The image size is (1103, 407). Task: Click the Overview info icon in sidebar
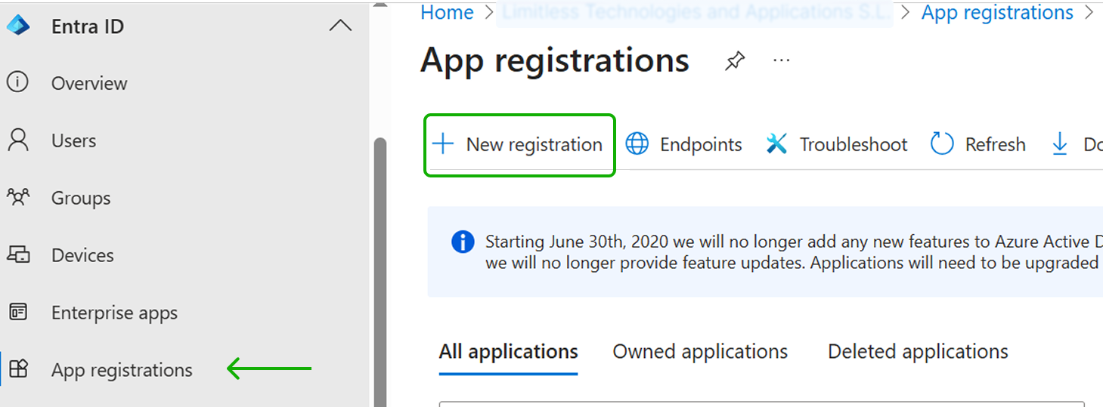click(x=17, y=82)
